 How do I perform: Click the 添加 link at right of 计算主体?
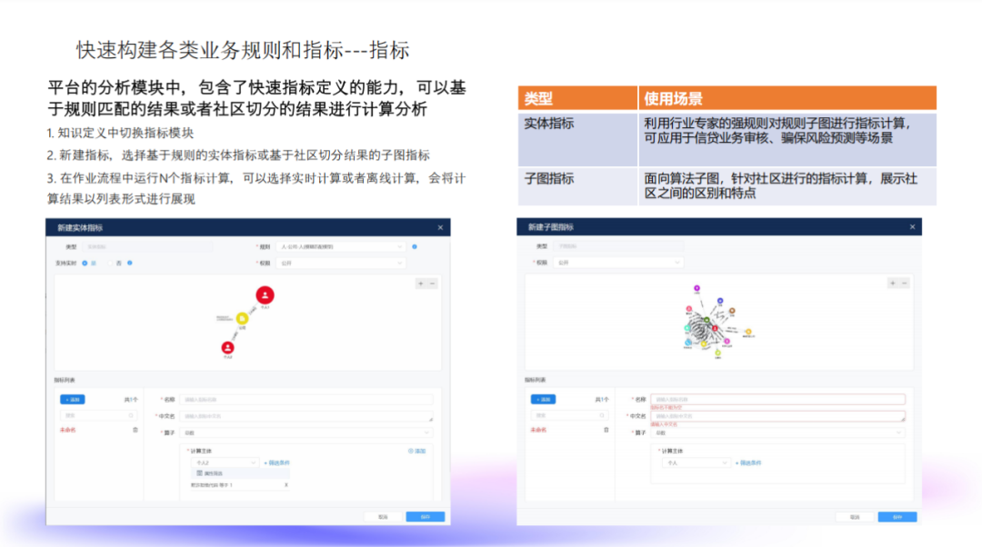click(417, 451)
